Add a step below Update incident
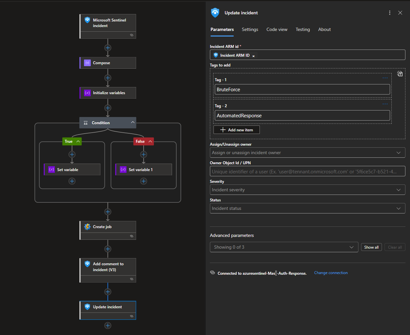This screenshot has height=335, width=410. (108, 326)
